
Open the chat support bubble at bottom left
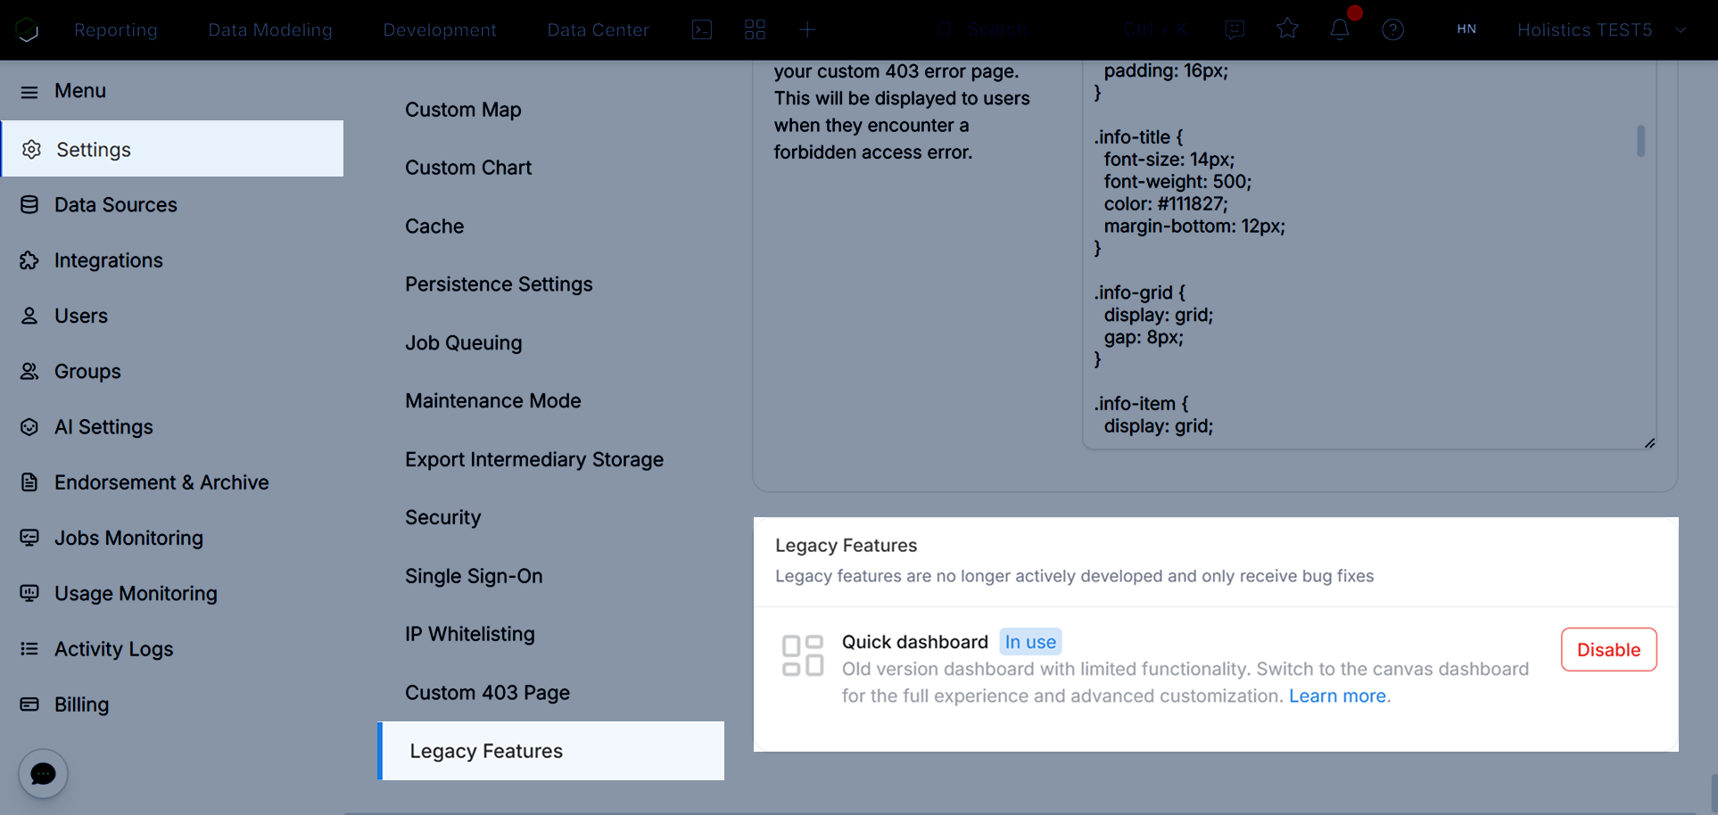click(42, 773)
